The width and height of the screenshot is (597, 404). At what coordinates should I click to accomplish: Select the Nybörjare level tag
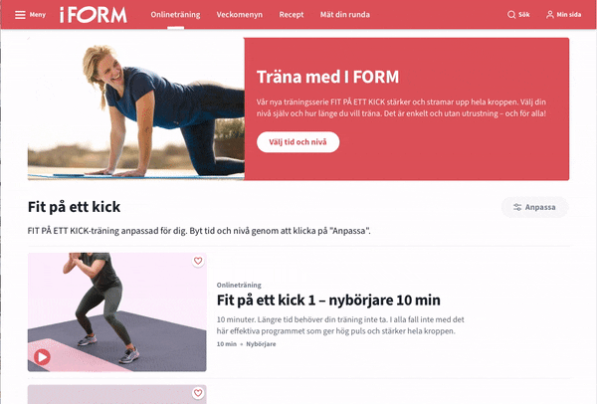tap(261, 344)
